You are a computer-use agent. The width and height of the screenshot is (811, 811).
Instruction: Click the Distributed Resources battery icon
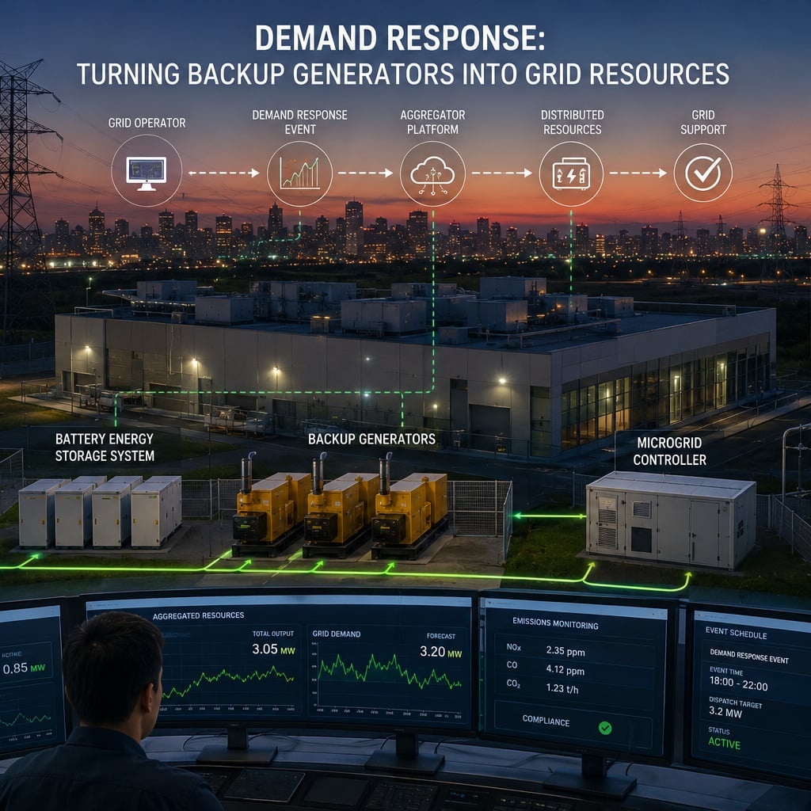click(571, 173)
